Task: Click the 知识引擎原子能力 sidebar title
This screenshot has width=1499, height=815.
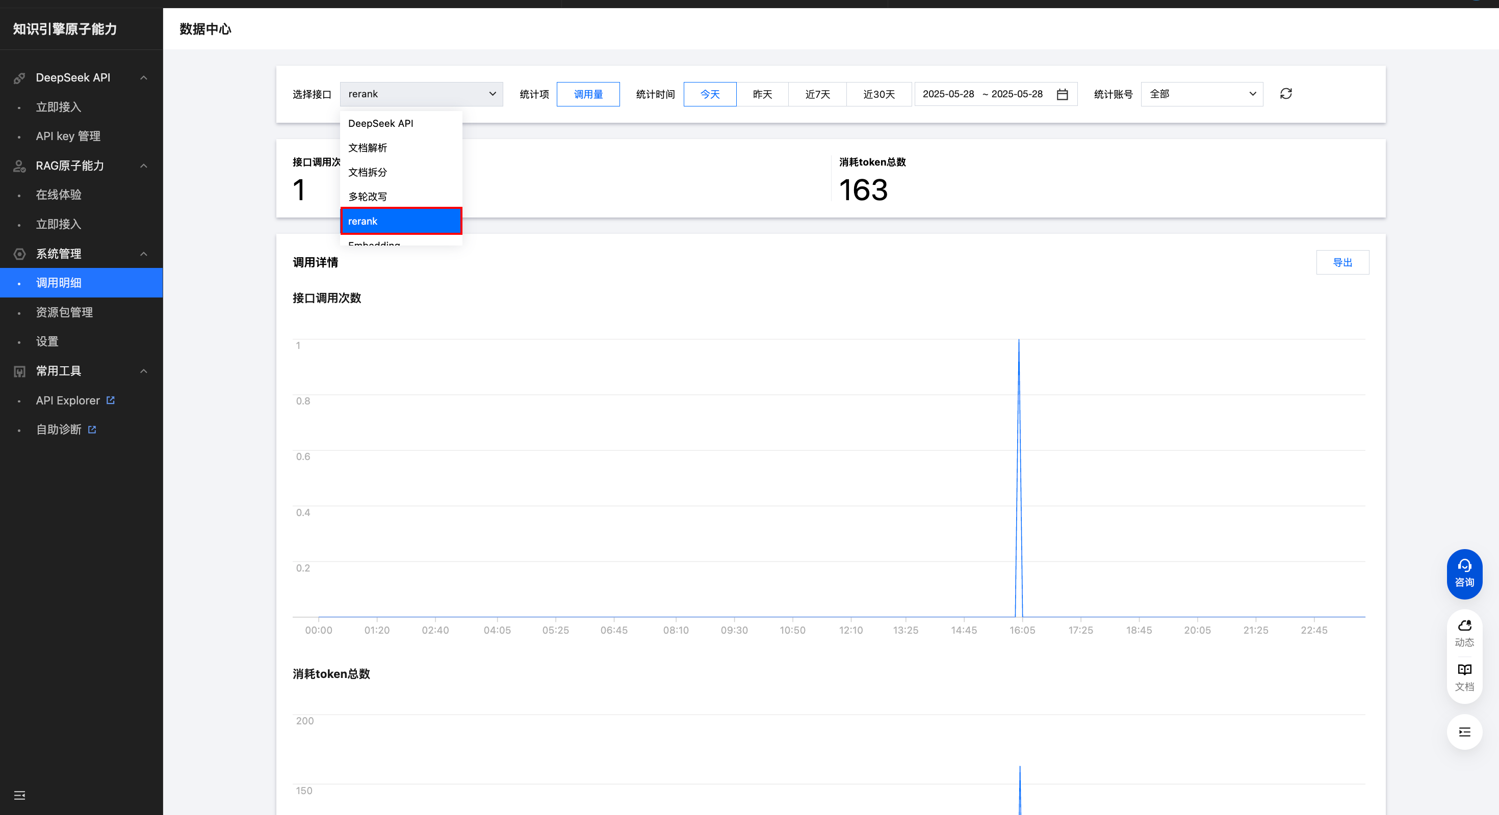Action: [x=65, y=29]
